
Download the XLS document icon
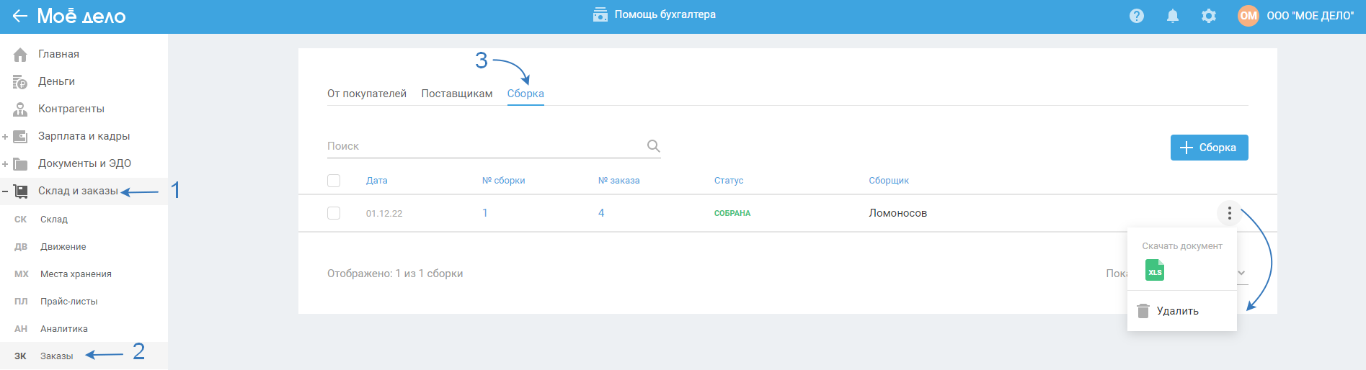point(1155,270)
